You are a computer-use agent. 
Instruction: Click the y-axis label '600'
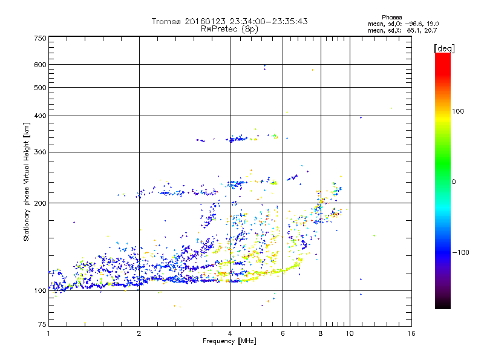point(40,65)
